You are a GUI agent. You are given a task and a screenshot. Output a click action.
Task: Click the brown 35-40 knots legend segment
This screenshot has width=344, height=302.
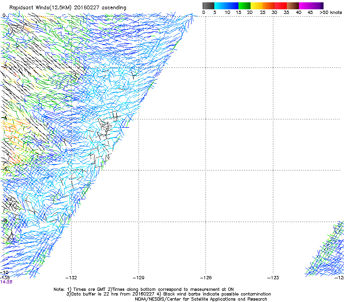coord(293,6)
